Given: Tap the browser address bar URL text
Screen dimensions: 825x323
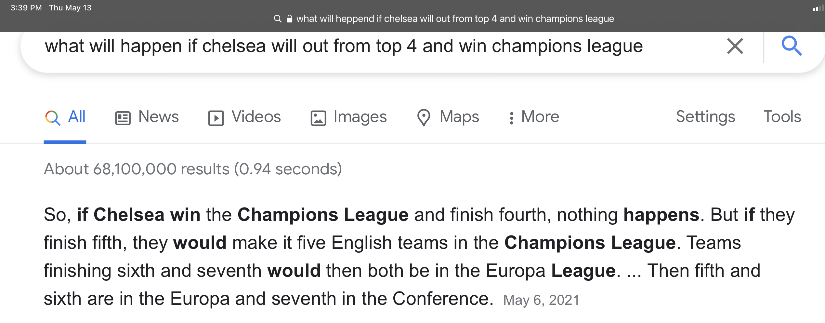Looking at the screenshot, I should coord(455,19).
